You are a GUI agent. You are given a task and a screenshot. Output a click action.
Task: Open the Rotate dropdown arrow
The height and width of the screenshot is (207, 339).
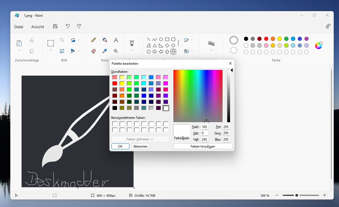(x=79, y=40)
